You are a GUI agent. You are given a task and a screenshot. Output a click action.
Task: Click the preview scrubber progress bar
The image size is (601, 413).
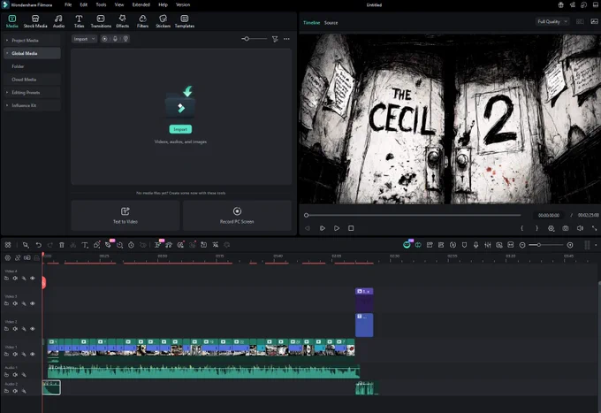414,215
